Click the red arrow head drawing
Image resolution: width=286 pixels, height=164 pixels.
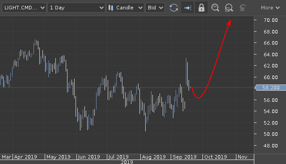pyautogui.click(x=229, y=23)
